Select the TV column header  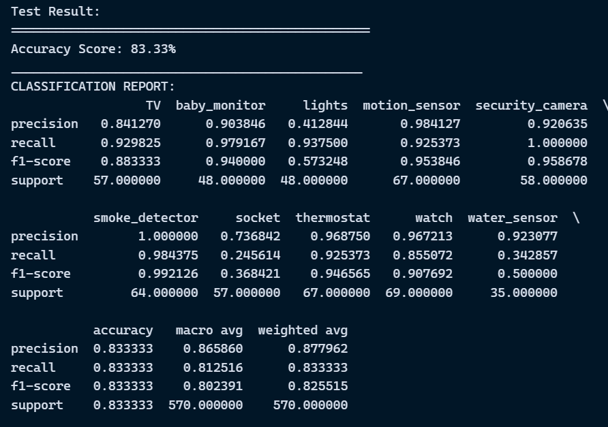pos(153,106)
